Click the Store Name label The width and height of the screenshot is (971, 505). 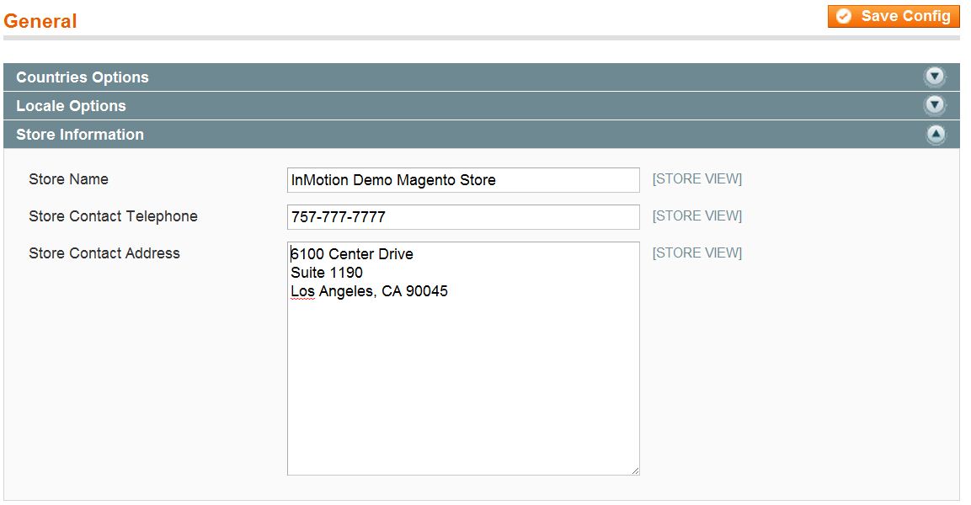[x=68, y=179]
